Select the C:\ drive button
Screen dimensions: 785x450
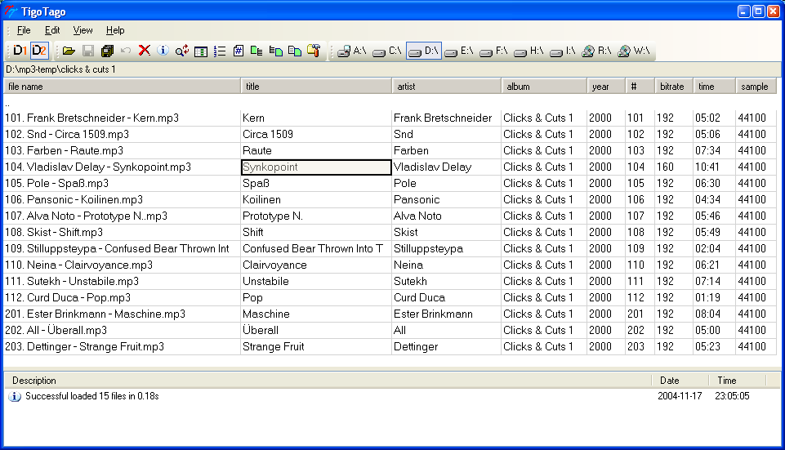(386, 51)
